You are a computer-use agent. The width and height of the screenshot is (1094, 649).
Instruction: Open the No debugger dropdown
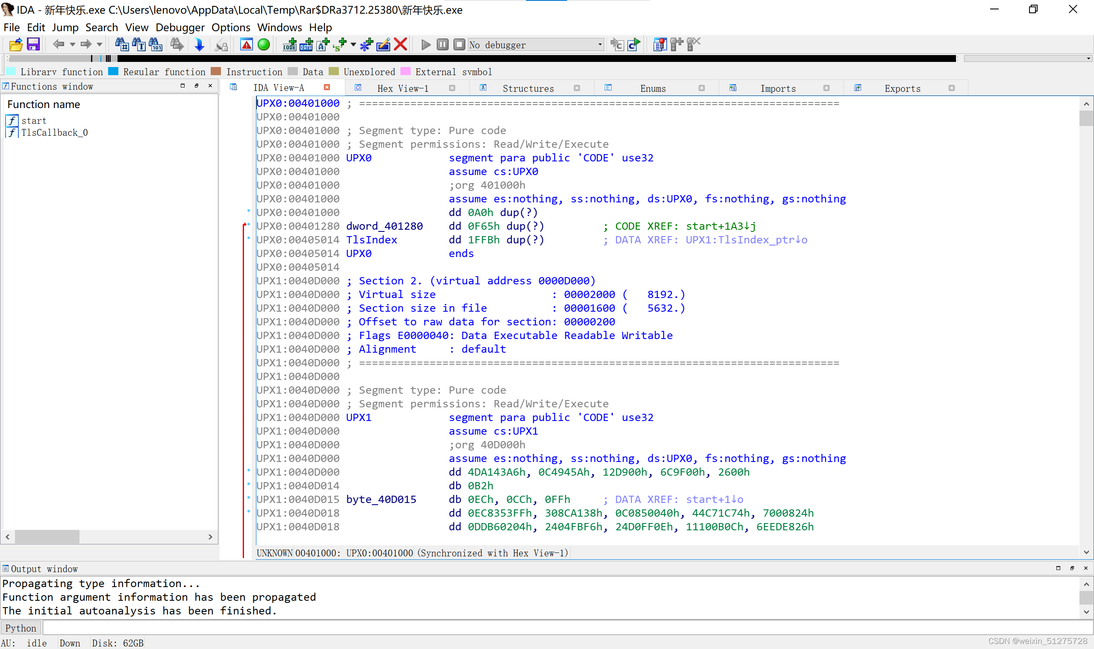tap(536, 44)
